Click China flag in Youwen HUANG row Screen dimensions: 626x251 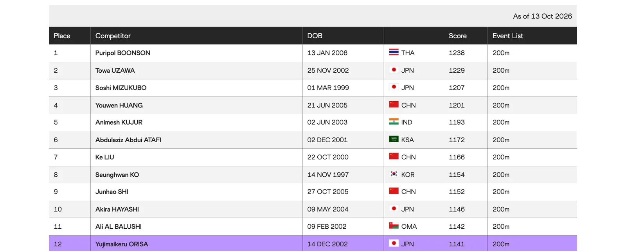pyautogui.click(x=394, y=104)
